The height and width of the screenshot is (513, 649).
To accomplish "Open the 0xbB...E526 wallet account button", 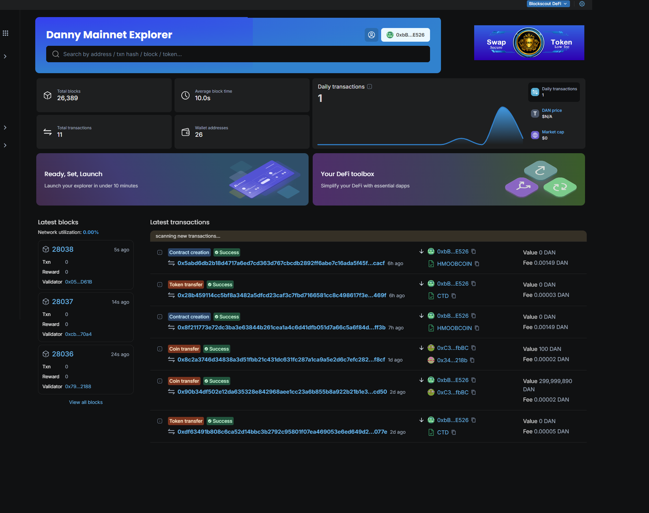I will click(x=405, y=35).
